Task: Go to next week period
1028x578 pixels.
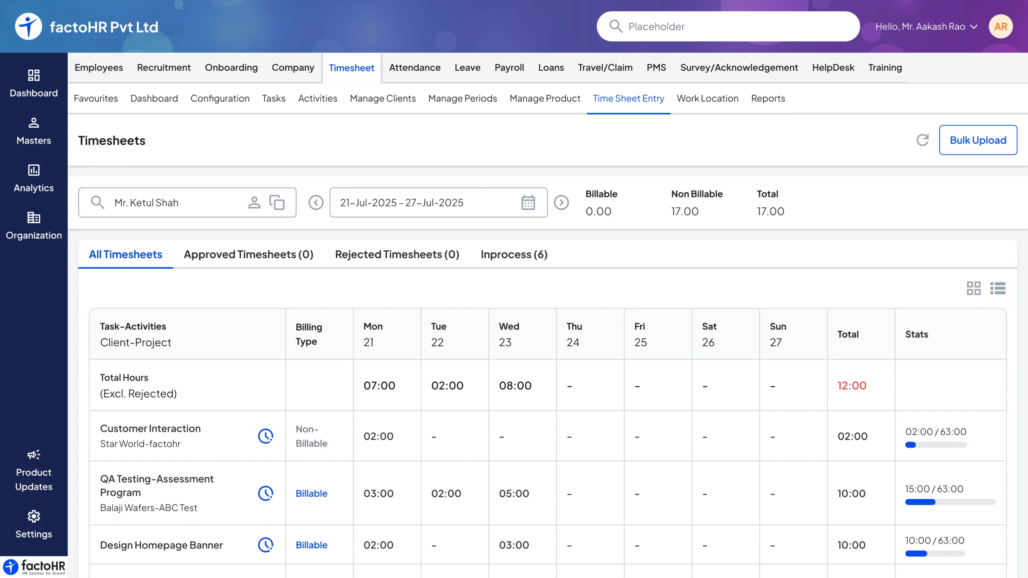Action: (x=561, y=202)
